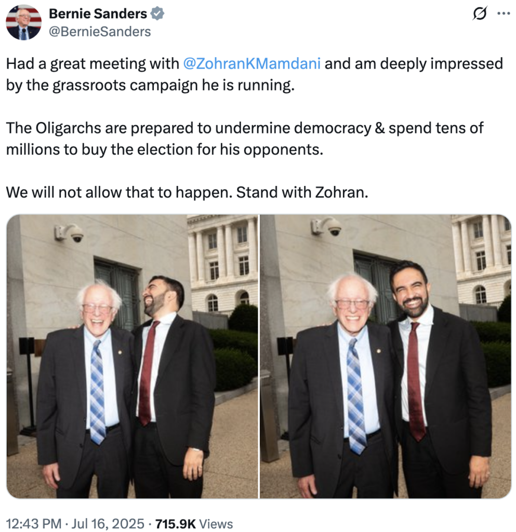Click the Jul 16, 2025 date
Screen dimensions: 516x532
pyautogui.click(x=108, y=524)
